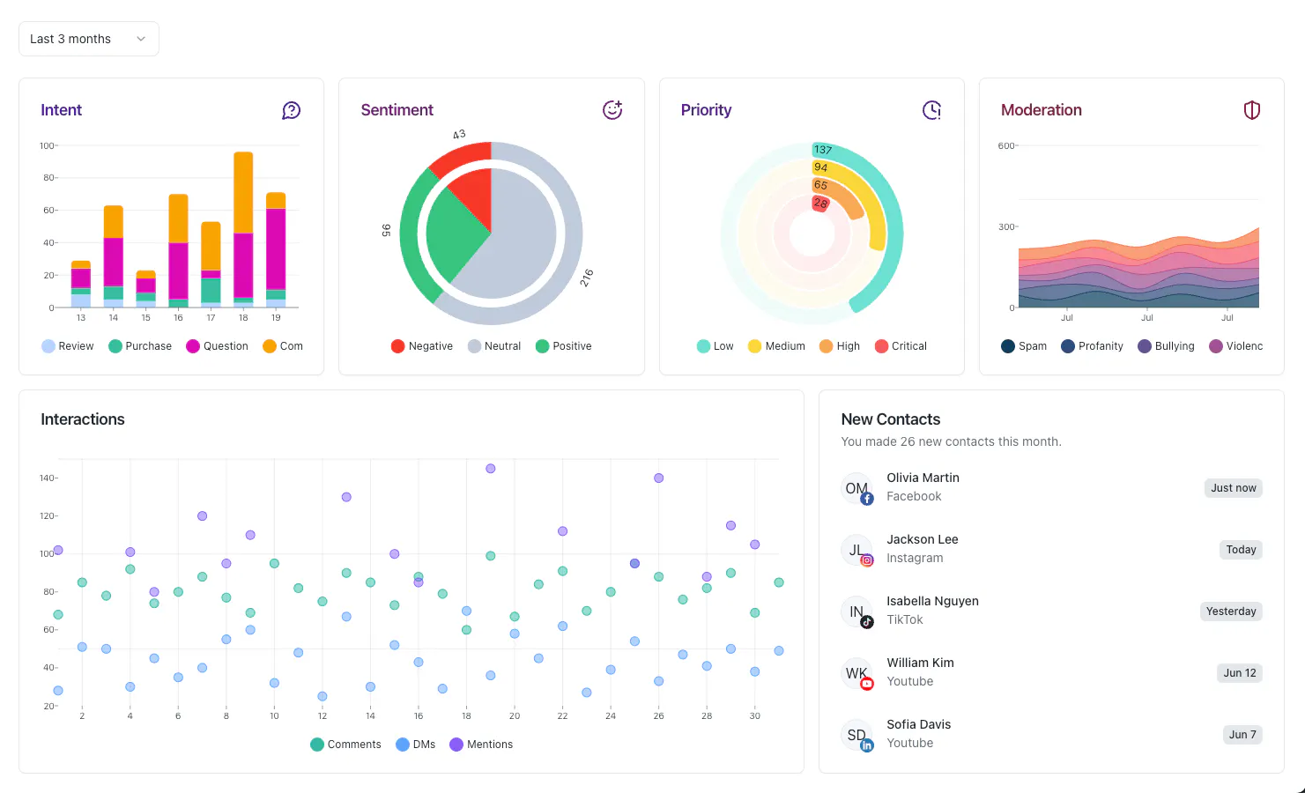Toggle the Purchase legend in Intent chart
The width and height of the screenshot is (1305, 793).
(140, 346)
